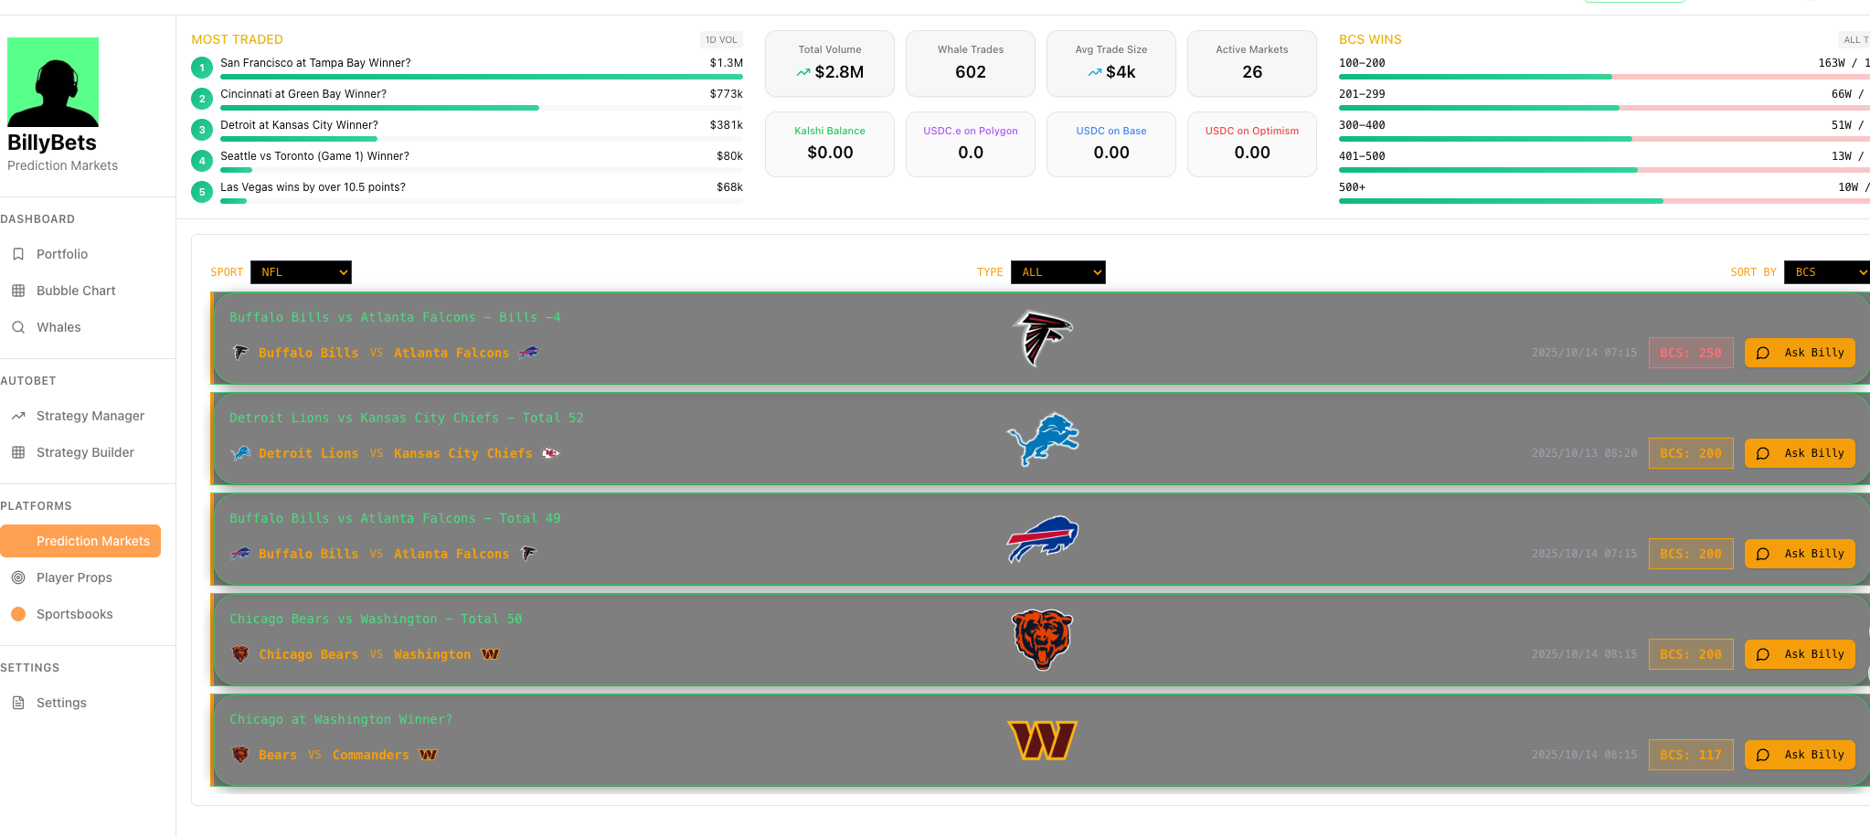Click the Strategy Manager trend icon

point(18,416)
